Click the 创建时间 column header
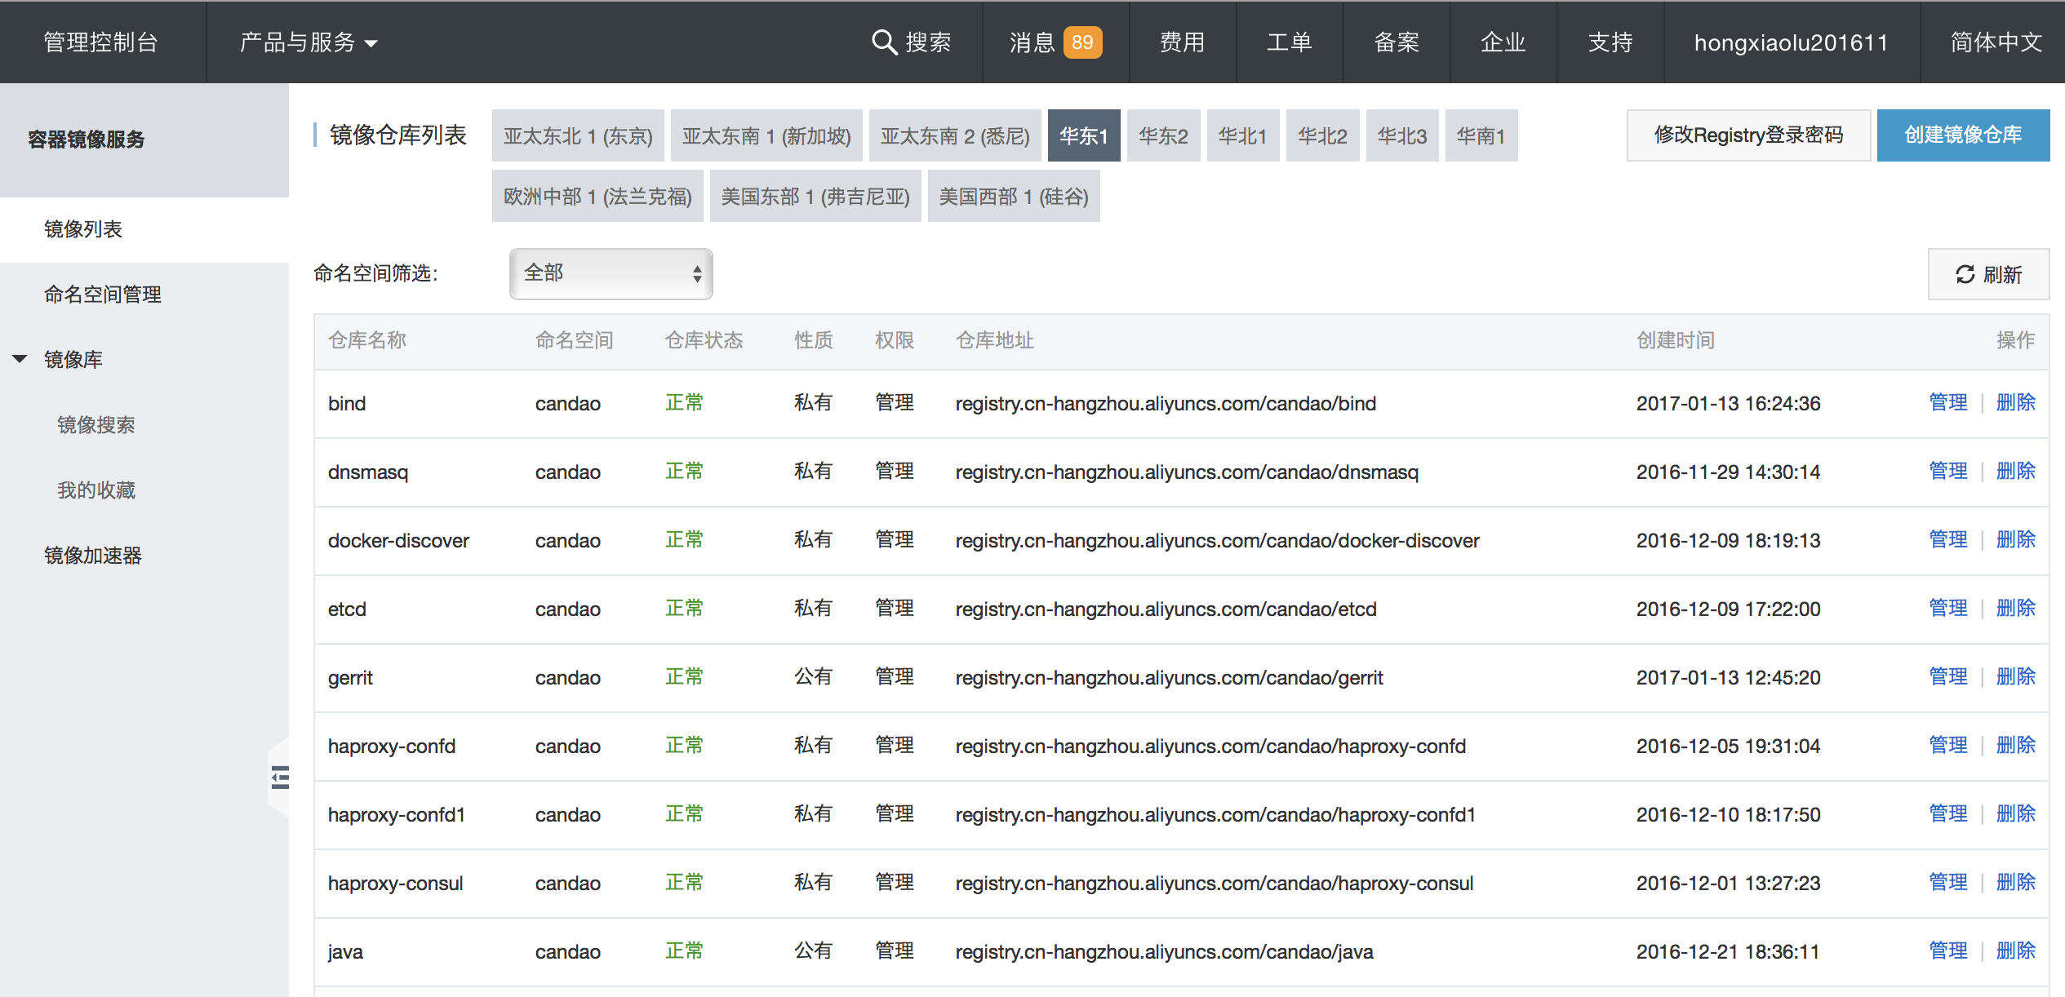 pyautogui.click(x=1676, y=341)
